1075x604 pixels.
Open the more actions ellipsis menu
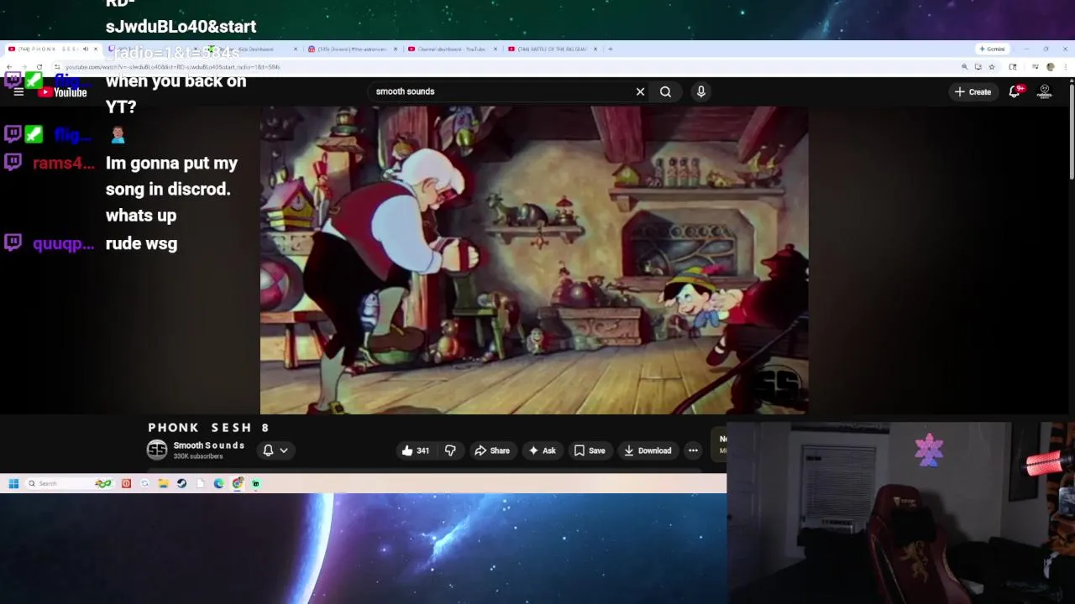(693, 450)
